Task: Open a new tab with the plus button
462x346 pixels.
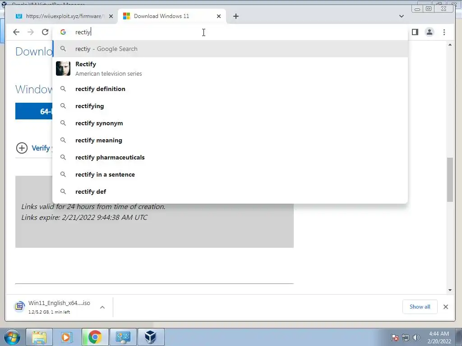Action: [x=236, y=16]
